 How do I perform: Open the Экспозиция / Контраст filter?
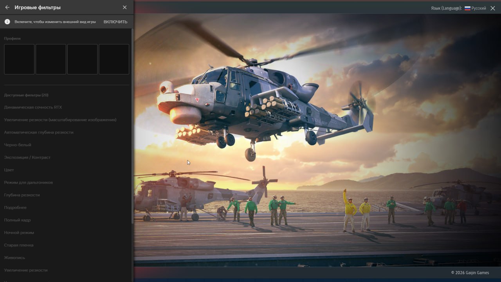[x=27, y=157]
